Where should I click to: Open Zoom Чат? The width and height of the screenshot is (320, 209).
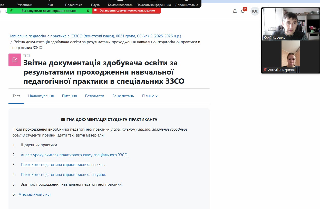pyautogui.click(x=51, y=5)
